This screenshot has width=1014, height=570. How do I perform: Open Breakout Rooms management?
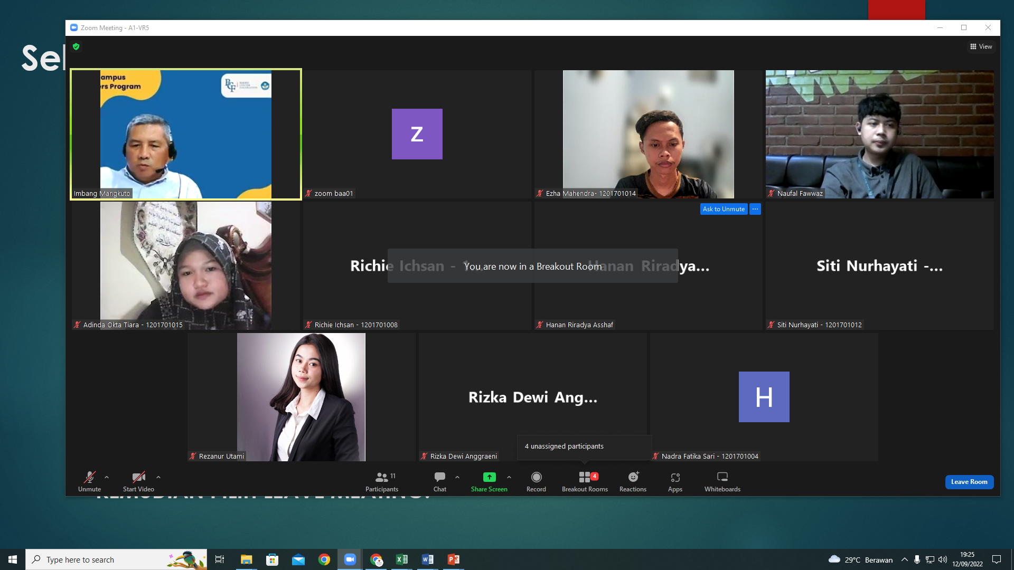click(585, 481)
